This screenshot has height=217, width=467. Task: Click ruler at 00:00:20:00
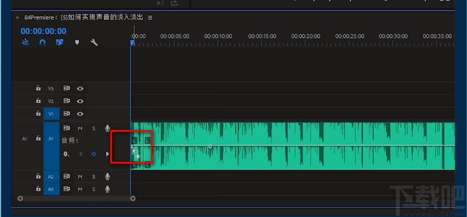click(x=306, y=37)
